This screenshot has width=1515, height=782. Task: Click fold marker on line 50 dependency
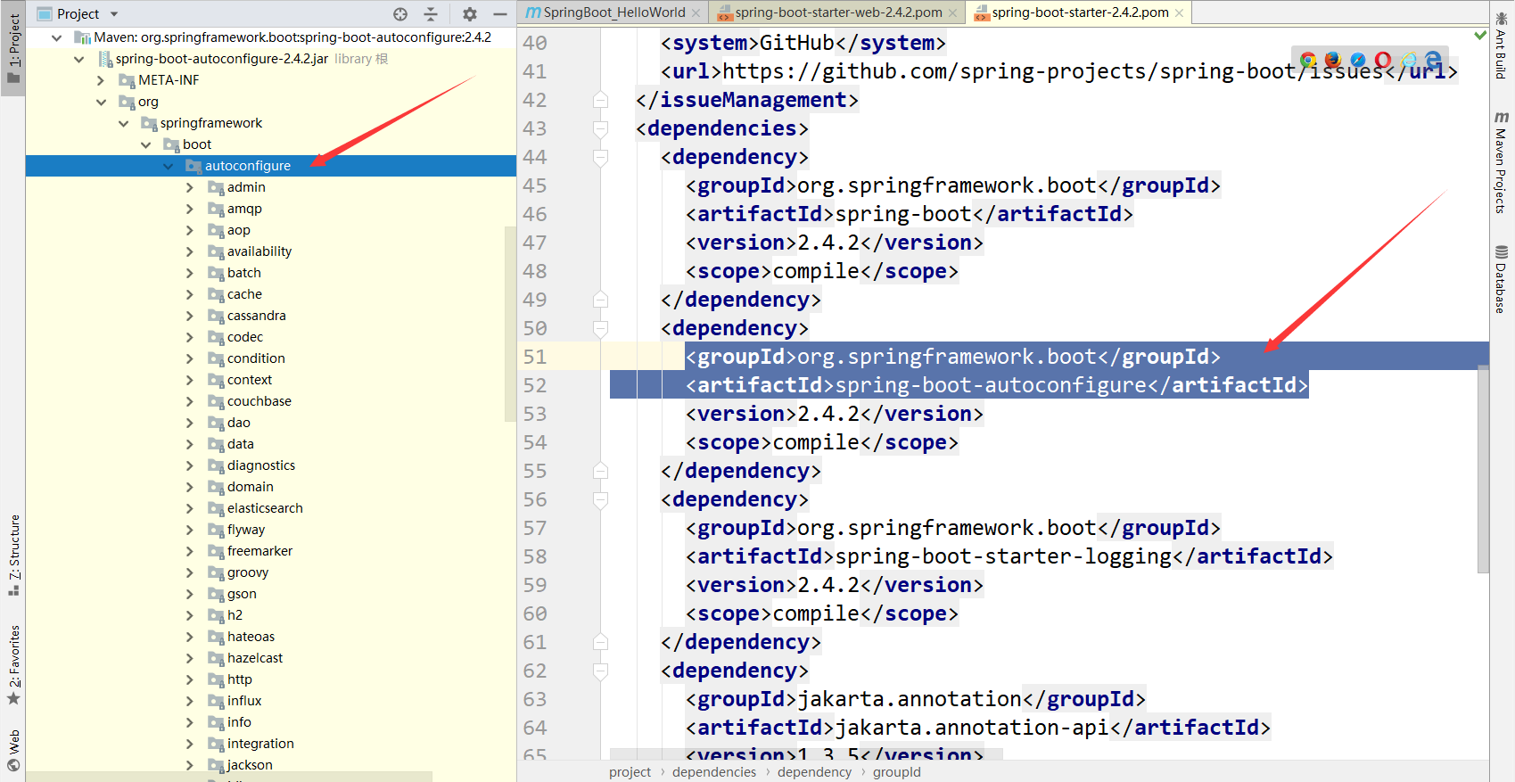(x=600, y=328)
